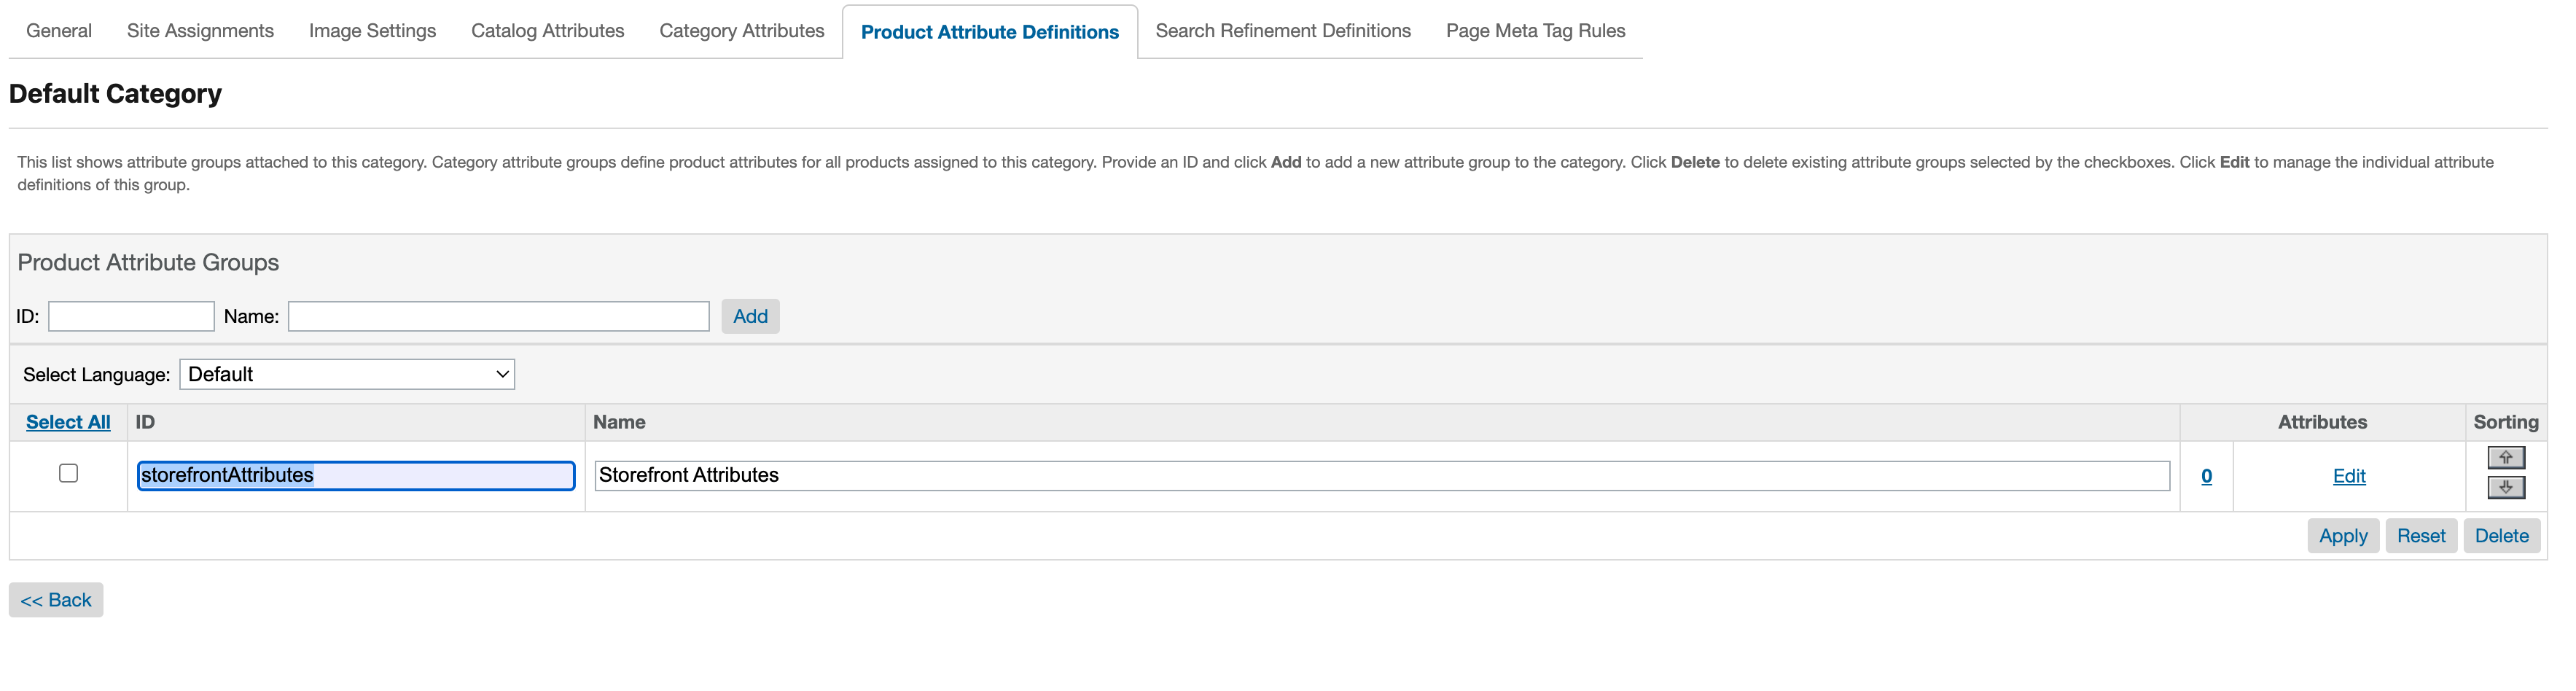This screenshot has height=691, width=2576.
Task: Go back using << Back button
Action: (x=56, y=601)
